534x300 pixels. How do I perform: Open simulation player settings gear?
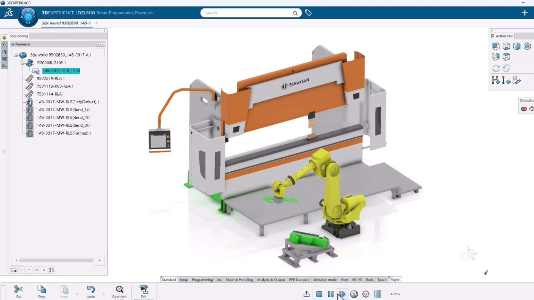(x=366, y=294)
